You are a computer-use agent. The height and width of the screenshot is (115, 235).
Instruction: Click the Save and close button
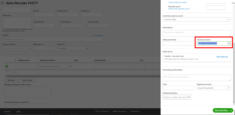[221, 111]
